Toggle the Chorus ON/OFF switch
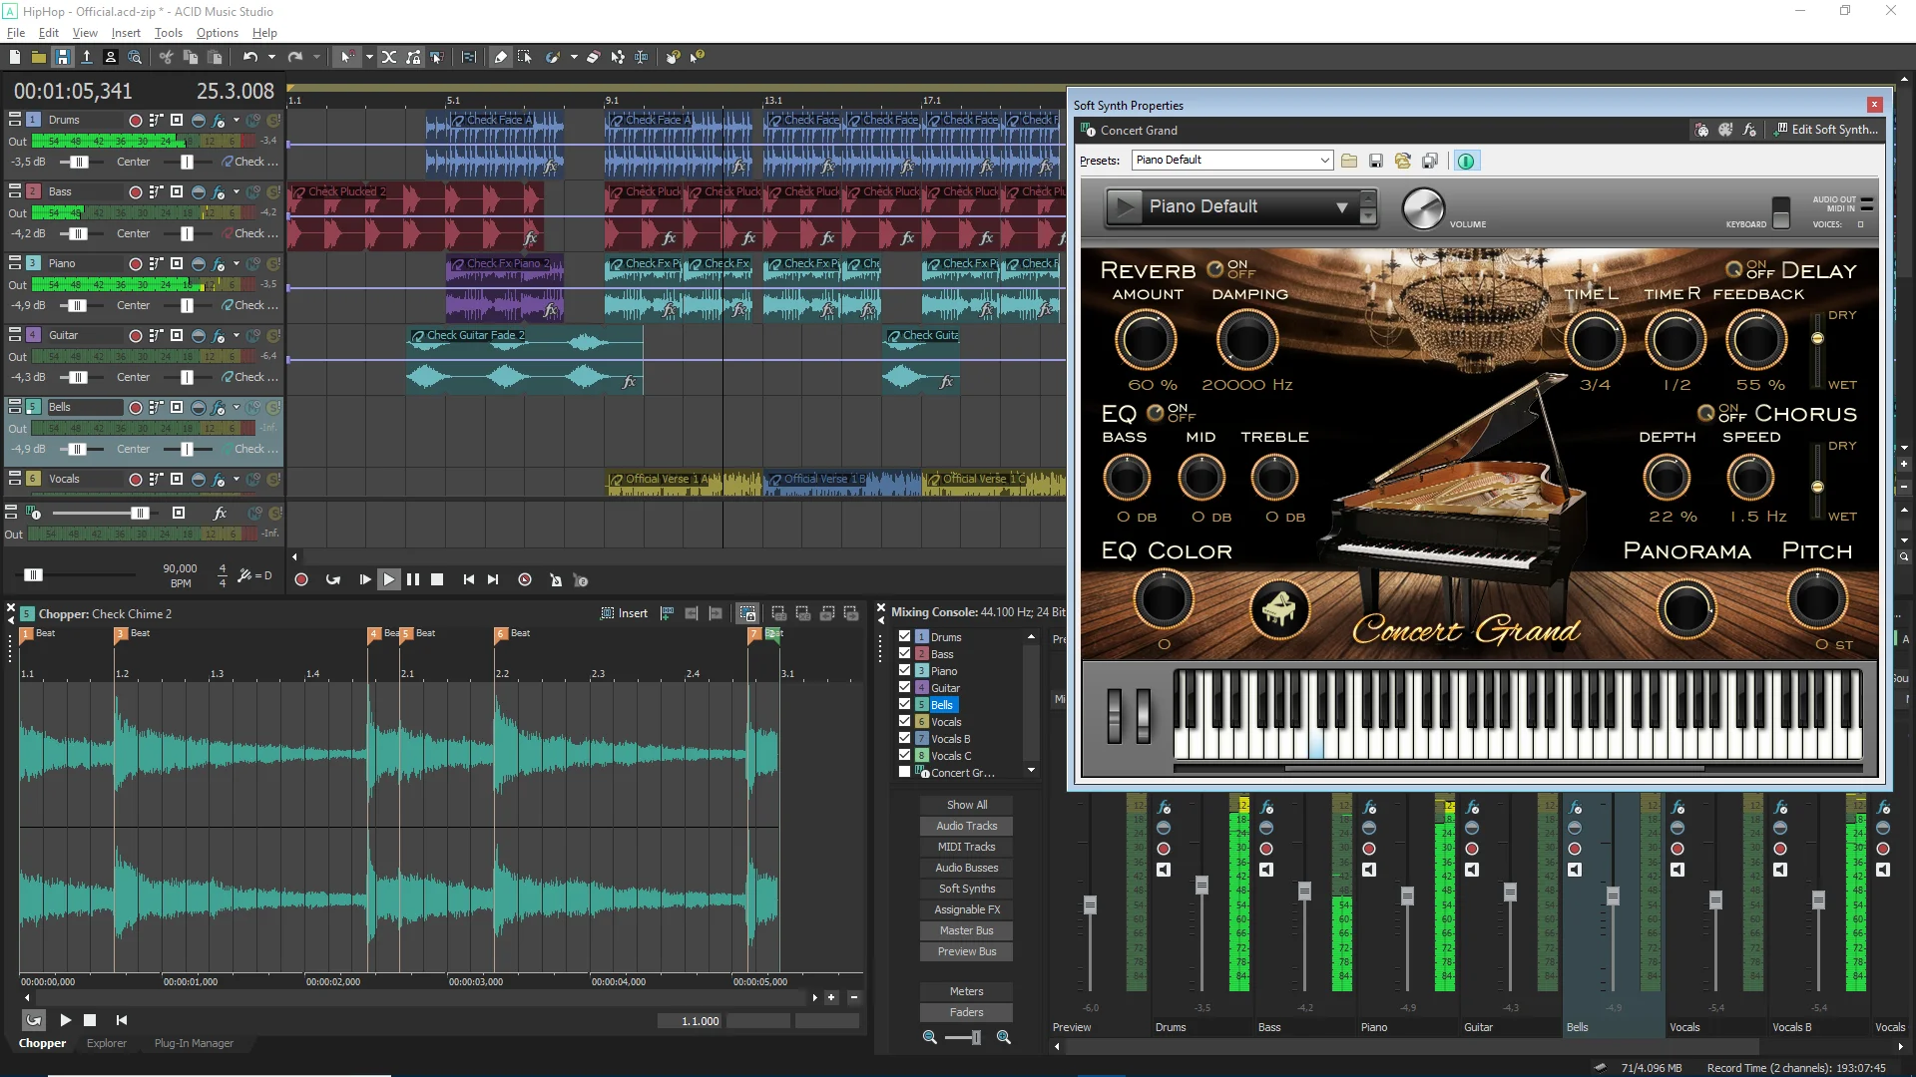The height and width of the screenshot is (1077, 1916). coord(1706,413)
